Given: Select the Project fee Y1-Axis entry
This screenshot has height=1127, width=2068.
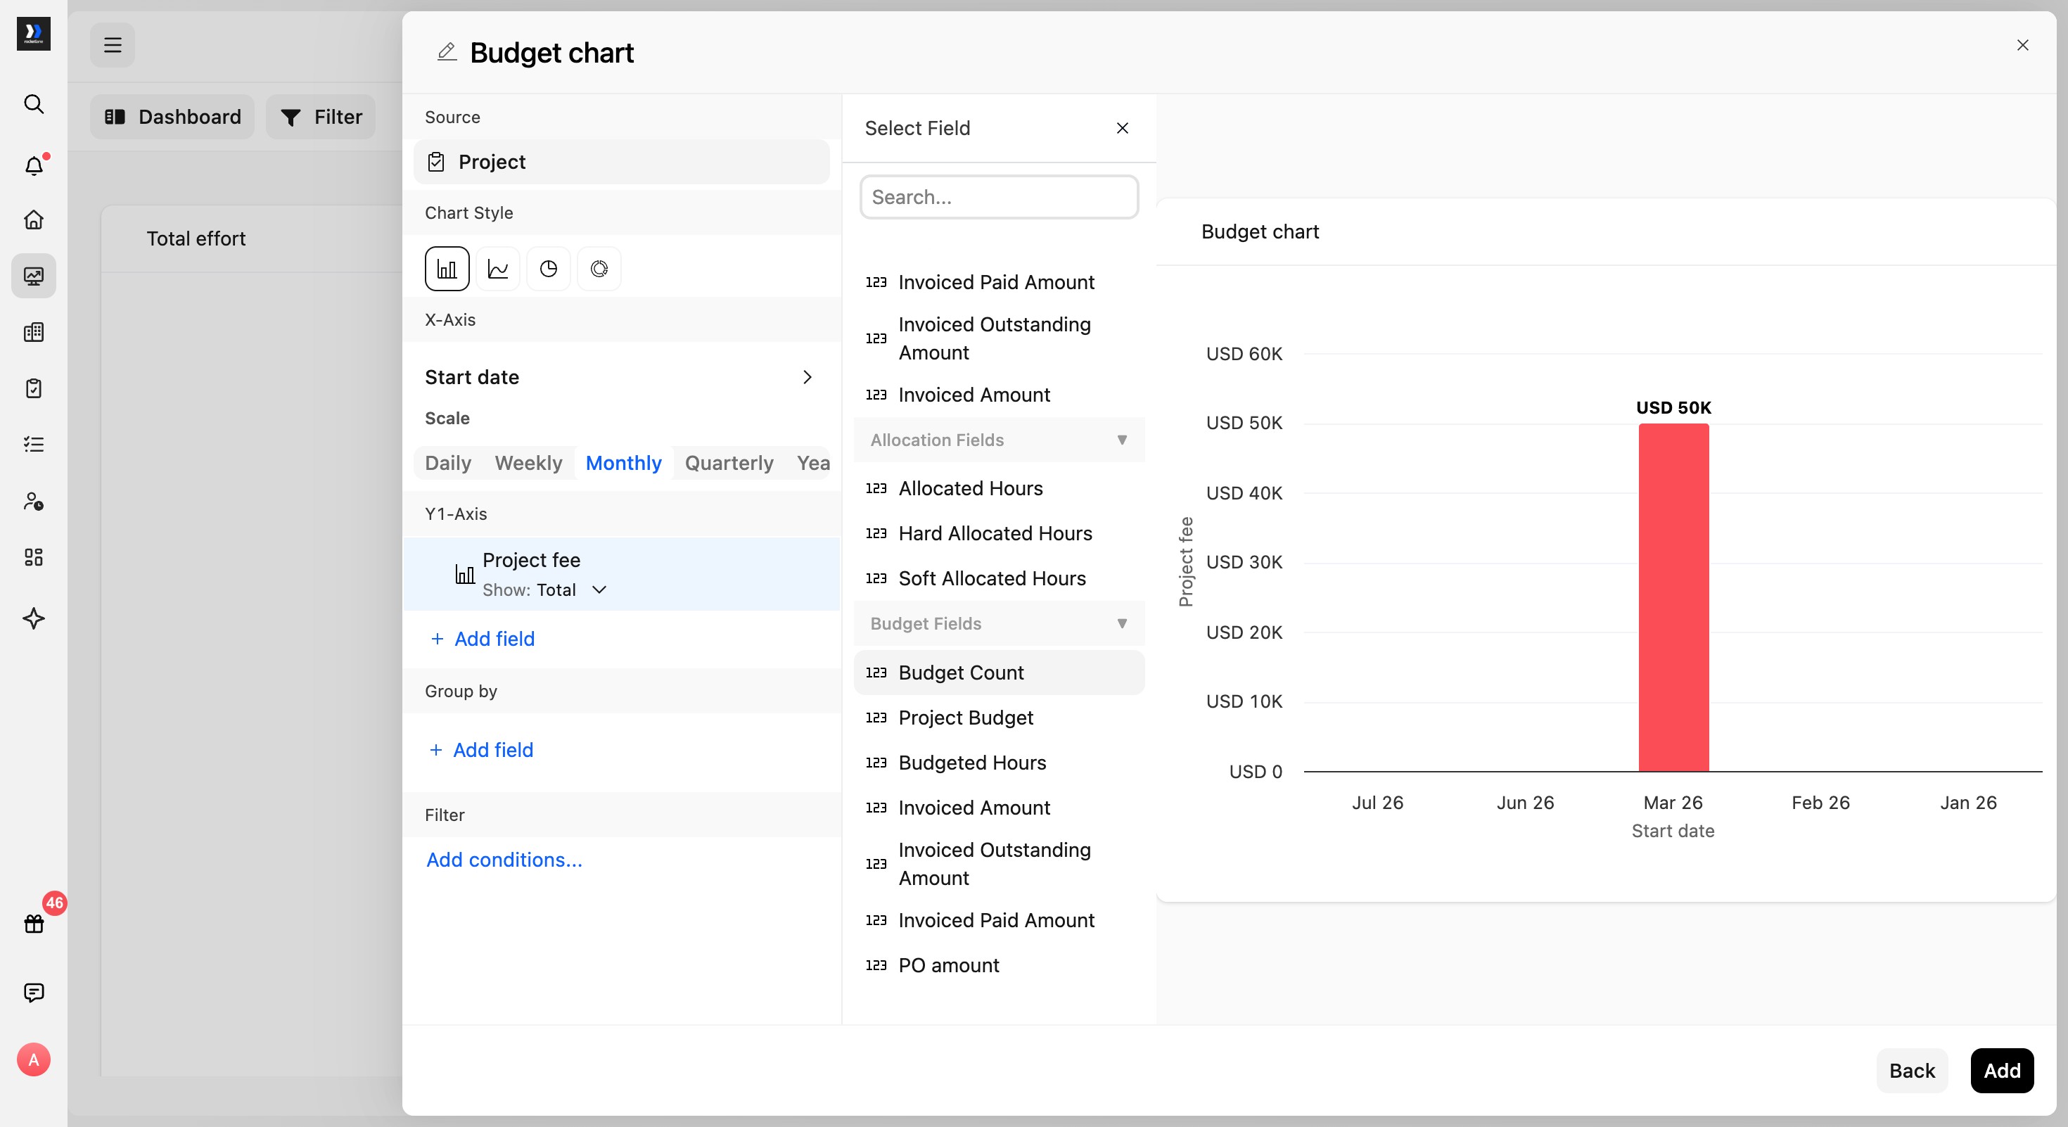Looking at the screenshot, I should pos(621,574).
